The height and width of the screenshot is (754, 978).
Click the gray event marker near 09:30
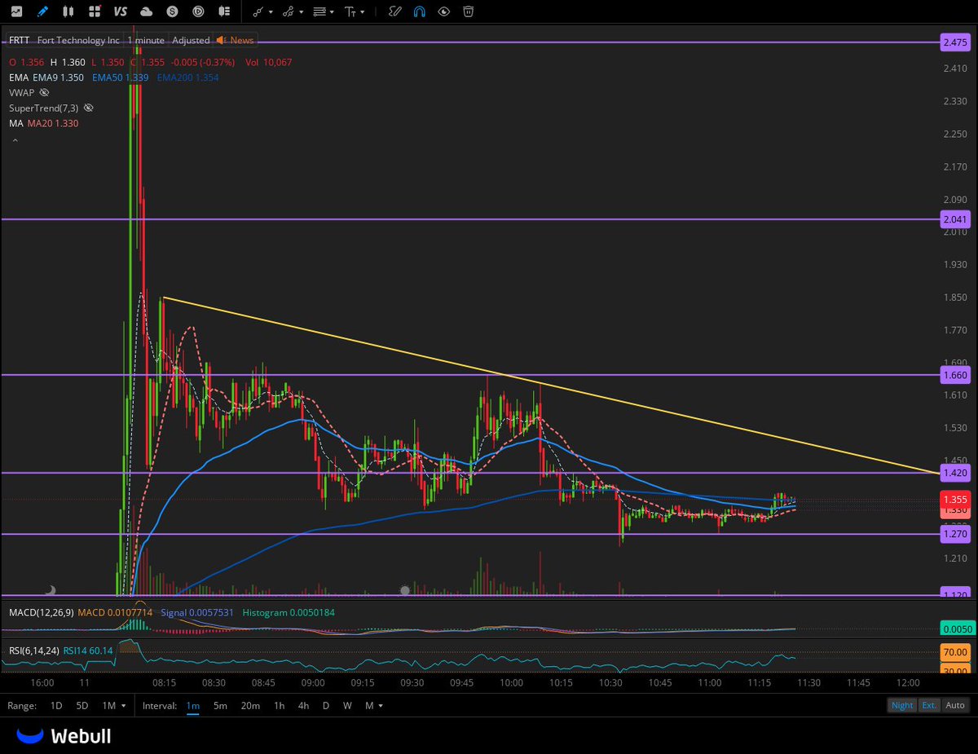[x=405, y=590]
